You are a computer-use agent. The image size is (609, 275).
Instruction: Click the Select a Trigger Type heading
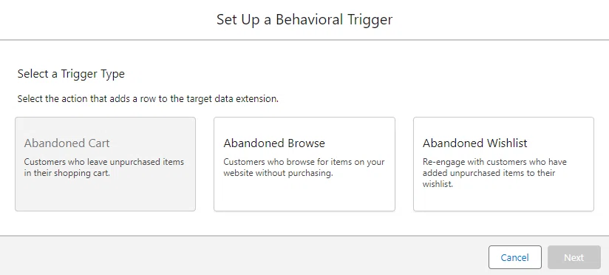coord(71,73)
